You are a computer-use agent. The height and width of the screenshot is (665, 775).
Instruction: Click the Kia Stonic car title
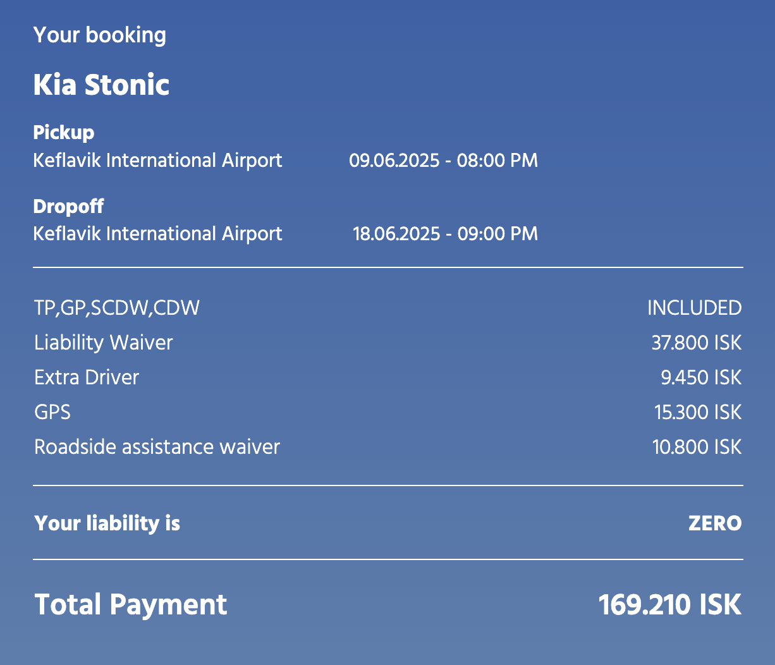(101, 85)
